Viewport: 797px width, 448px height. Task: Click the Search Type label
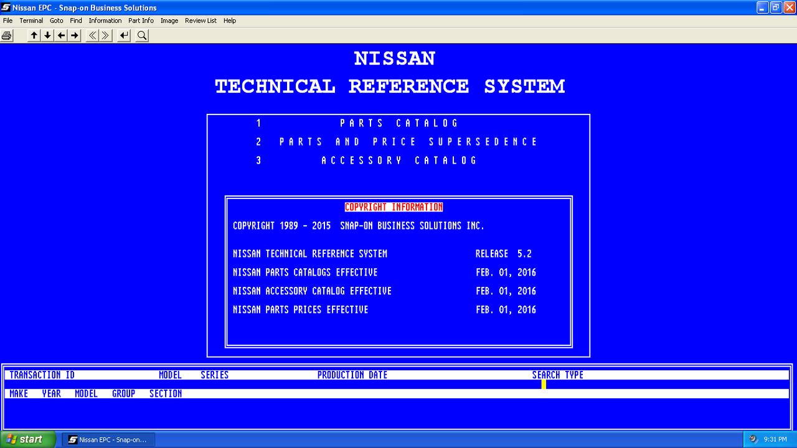click(558, 375)
